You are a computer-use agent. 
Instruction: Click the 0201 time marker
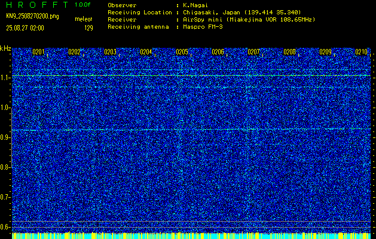tap(38, 52)
